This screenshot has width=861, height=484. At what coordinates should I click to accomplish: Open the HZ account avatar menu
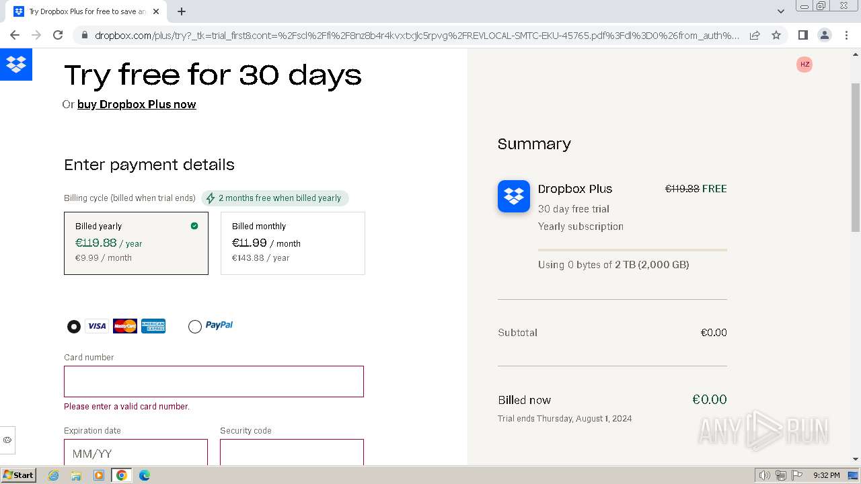tap(804, 65)
